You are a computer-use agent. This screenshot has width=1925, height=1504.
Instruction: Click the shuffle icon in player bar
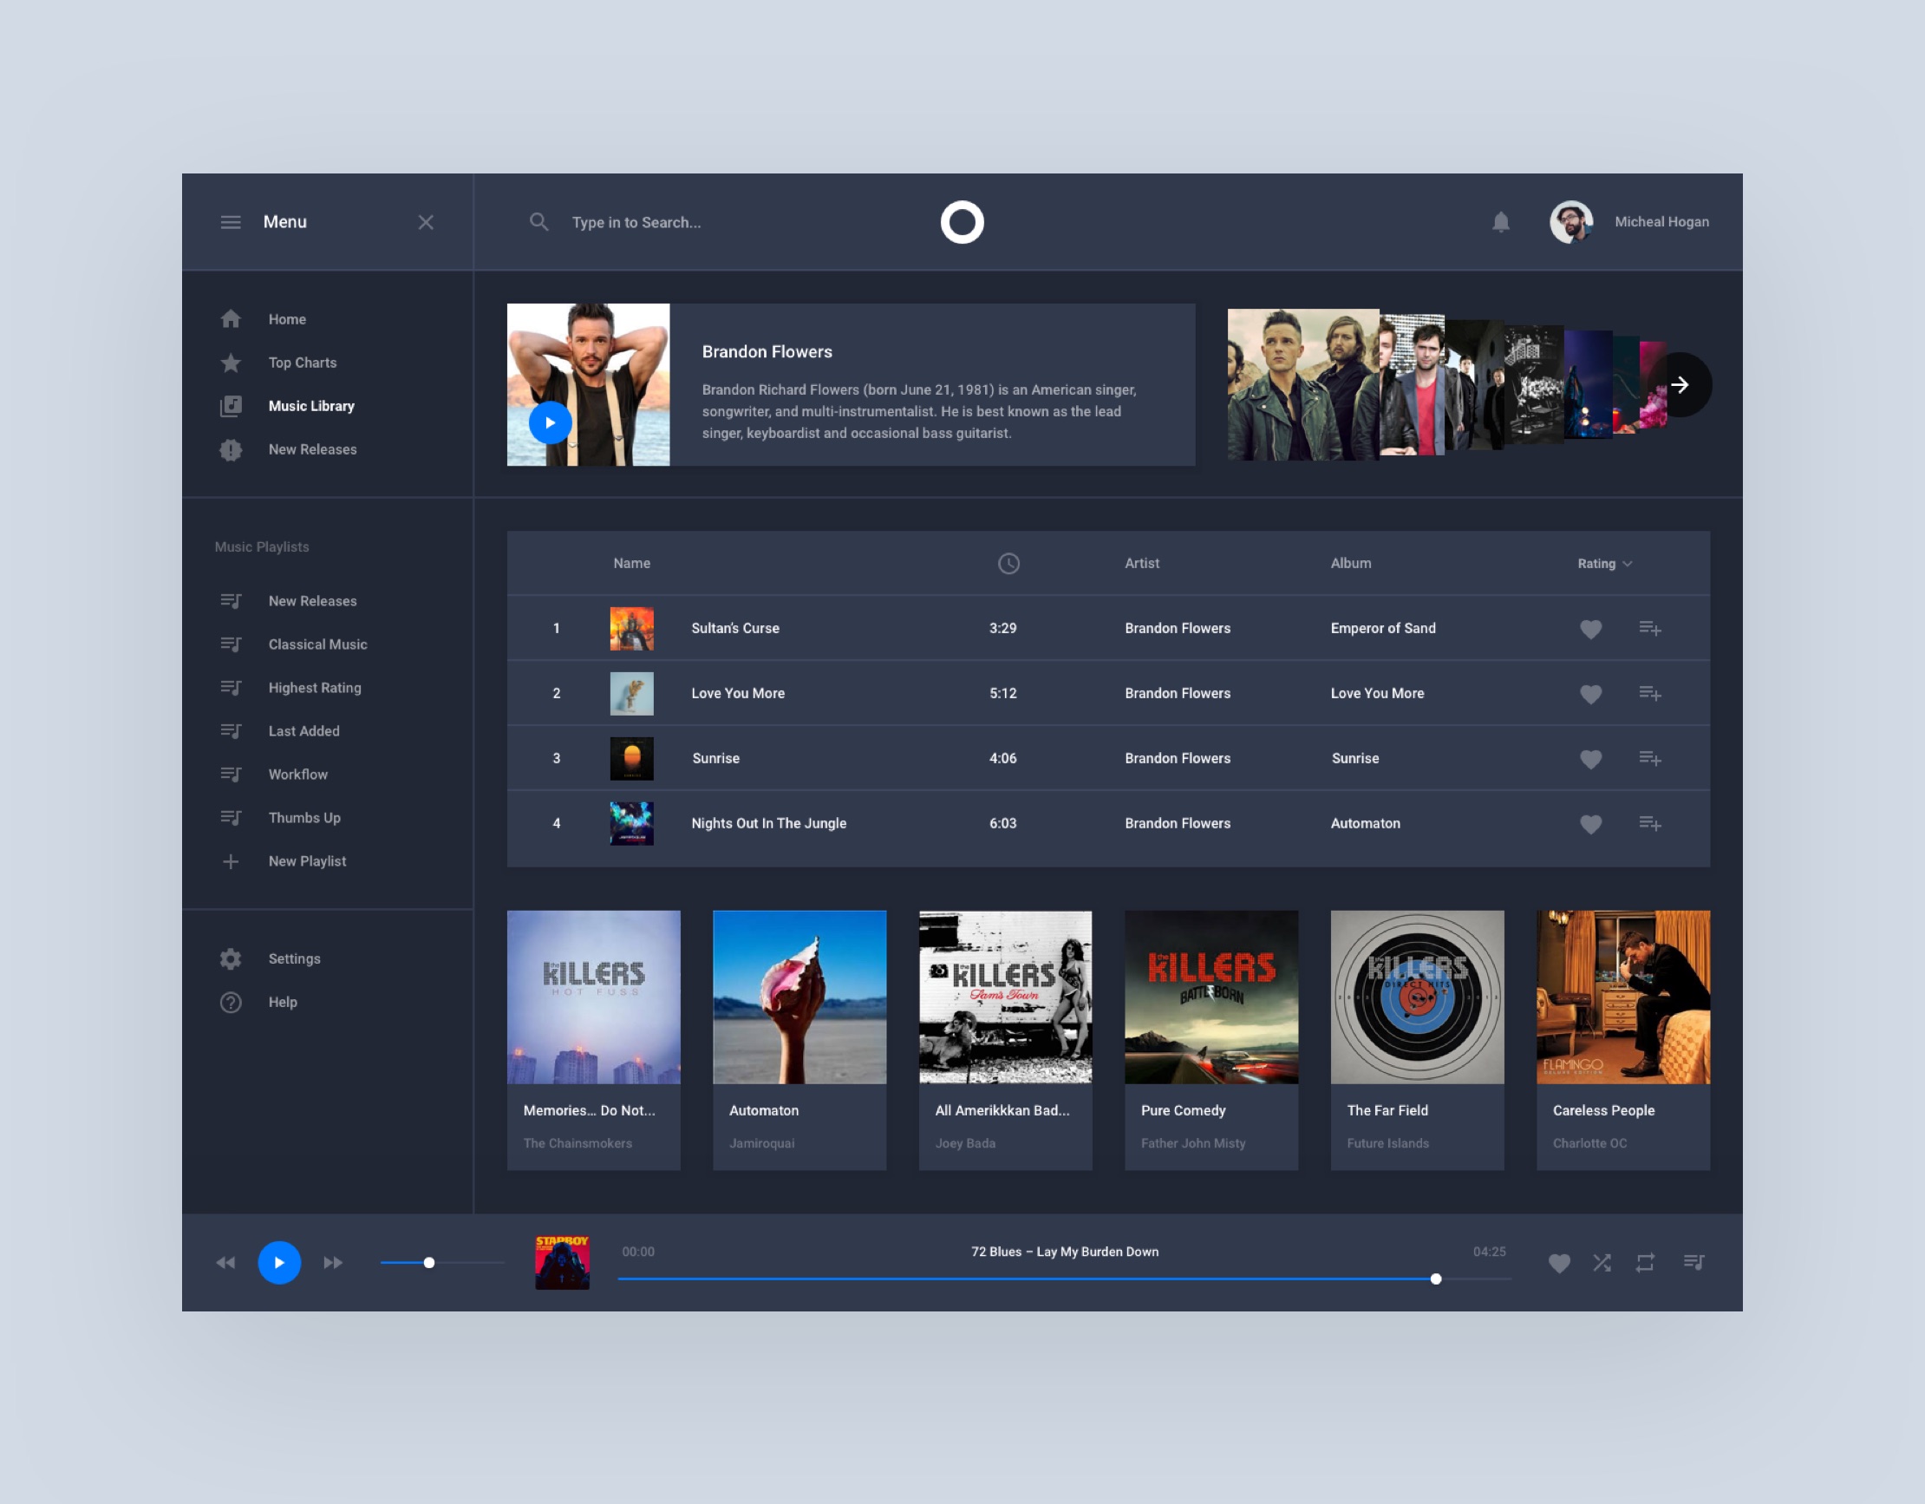point(1602,1263)
